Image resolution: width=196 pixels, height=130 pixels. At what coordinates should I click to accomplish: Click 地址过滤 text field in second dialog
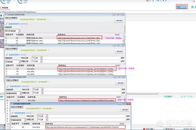(81, 58)
